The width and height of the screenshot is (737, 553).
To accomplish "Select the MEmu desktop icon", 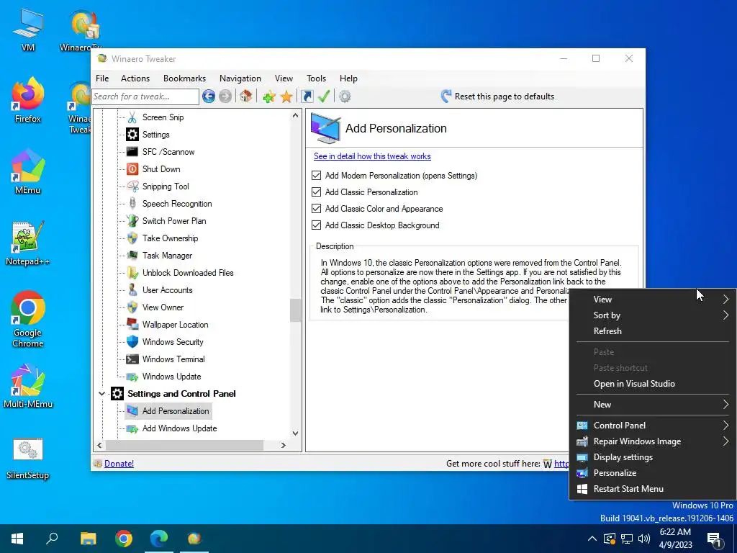I will [28, 171].
